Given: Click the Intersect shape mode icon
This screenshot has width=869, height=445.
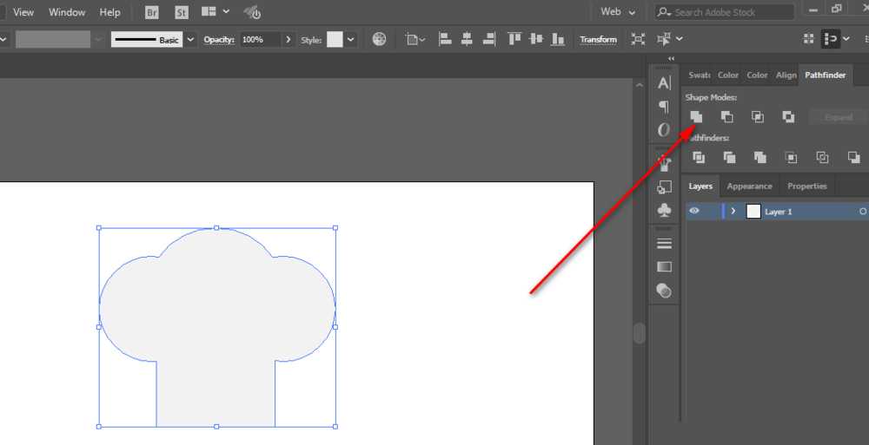Looking at the screenshot, I should (x=757, y=117).
